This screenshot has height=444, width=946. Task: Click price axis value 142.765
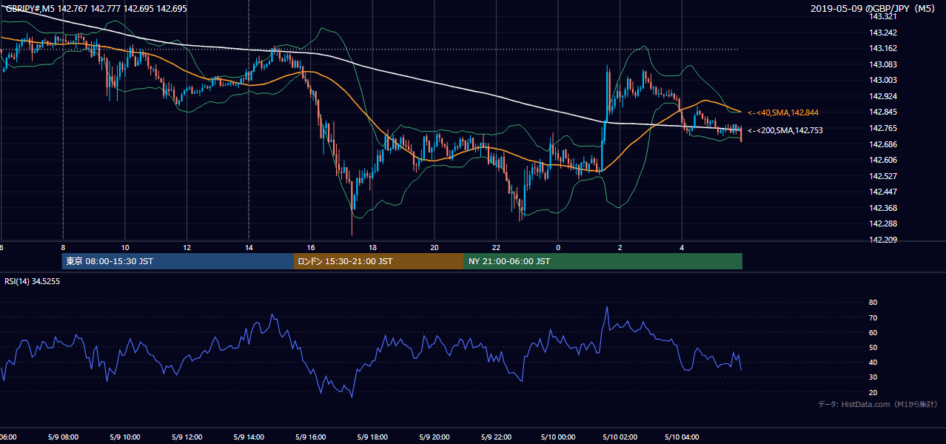coord(882,128)
